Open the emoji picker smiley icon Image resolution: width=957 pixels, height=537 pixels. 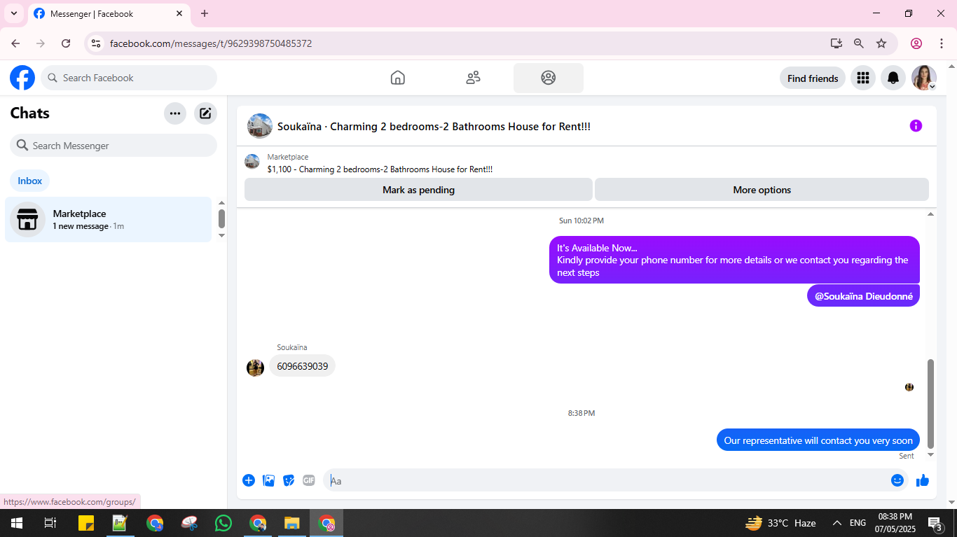click(x=897, y=480)
